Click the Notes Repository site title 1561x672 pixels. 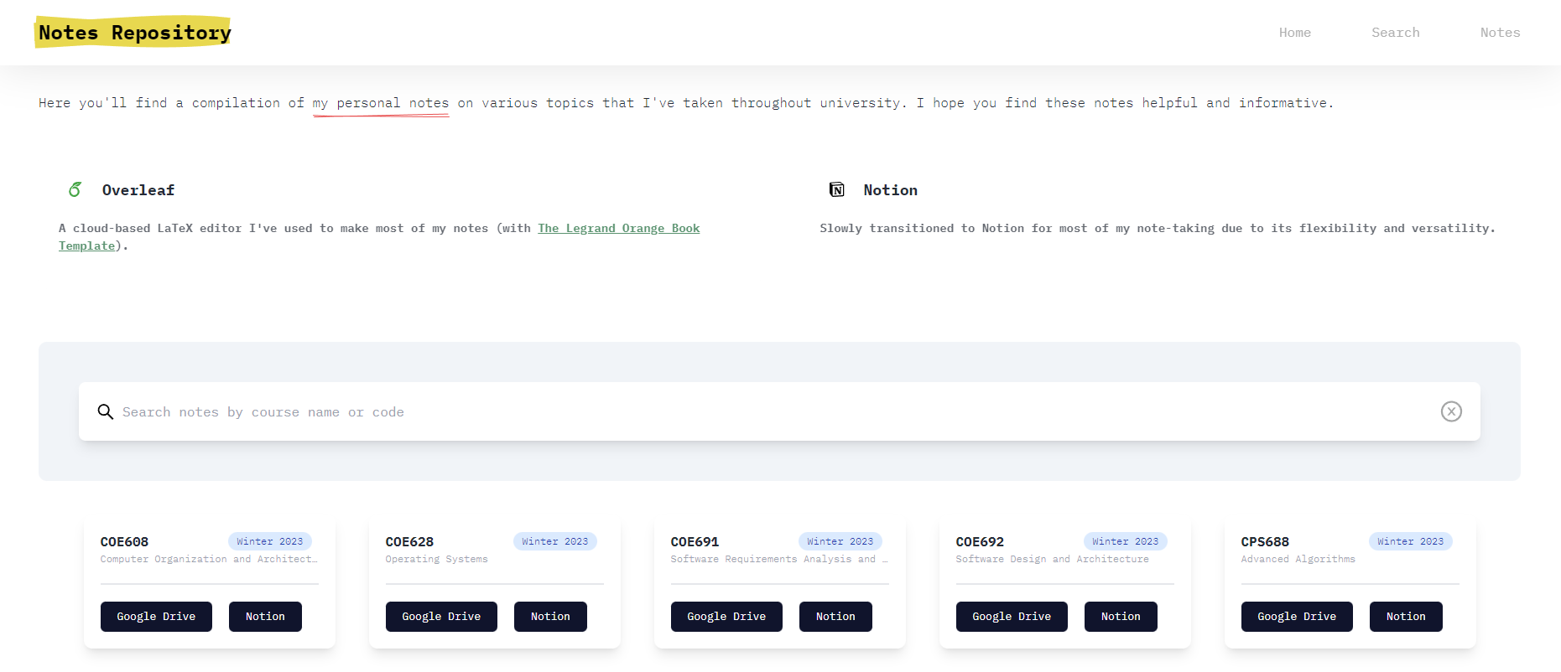(x=134, y=33)
